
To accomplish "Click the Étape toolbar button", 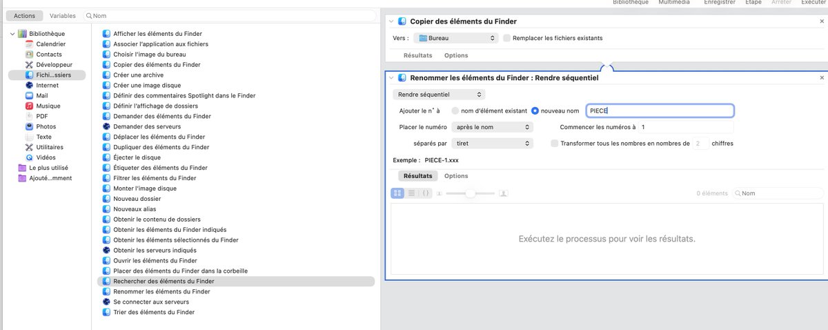I will [x=753, y=3].
